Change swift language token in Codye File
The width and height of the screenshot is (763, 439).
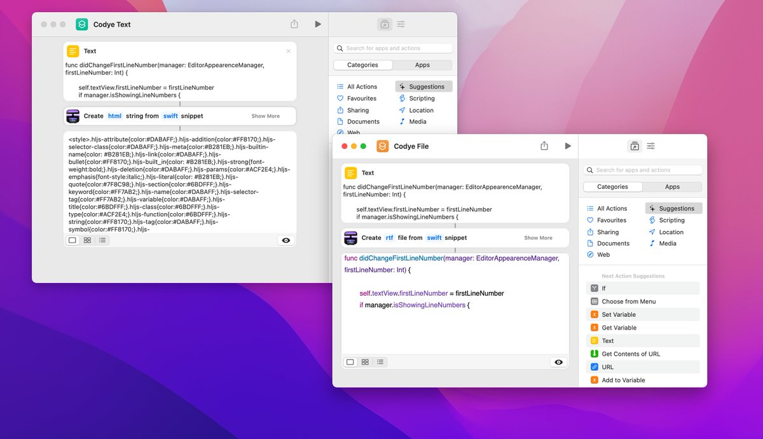[x=434, y=238]
